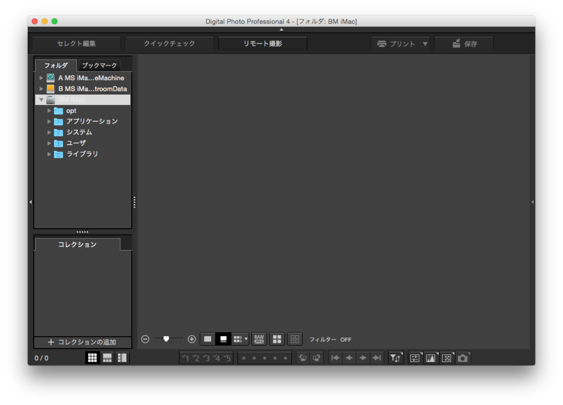Screen dimensions: 563x405
Task: Click the camera icon in bottom toolbar
Action: [463, 358]
